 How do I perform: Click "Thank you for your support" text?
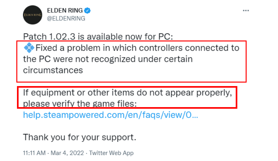[x=80, y=137]
